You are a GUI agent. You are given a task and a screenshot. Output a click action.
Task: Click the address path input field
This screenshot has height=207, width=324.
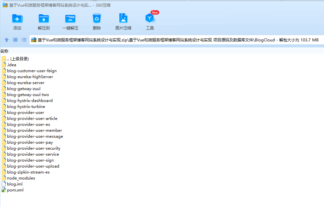click(176, 40)
